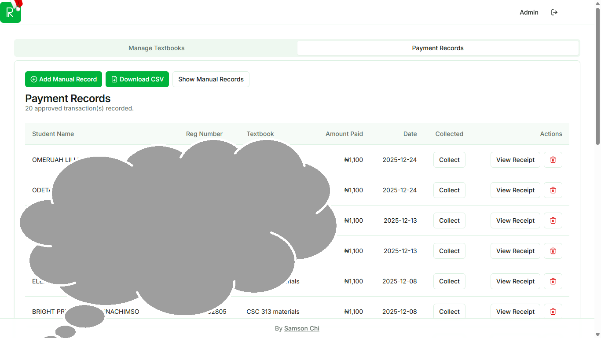Delete the first 2025-12-08 payment record
Viewport: 601px width, 338px height.
coord(553,281)
